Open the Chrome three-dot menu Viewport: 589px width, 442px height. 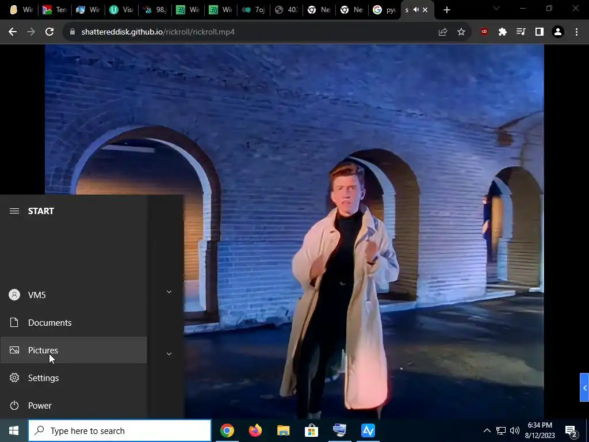(576, 32)
